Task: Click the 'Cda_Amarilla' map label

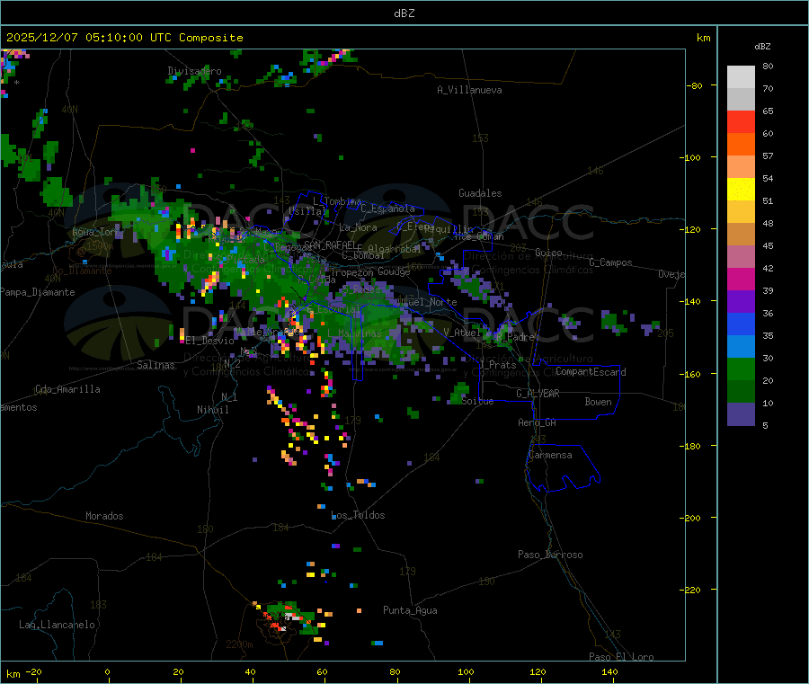Action: tap(67, 389)
